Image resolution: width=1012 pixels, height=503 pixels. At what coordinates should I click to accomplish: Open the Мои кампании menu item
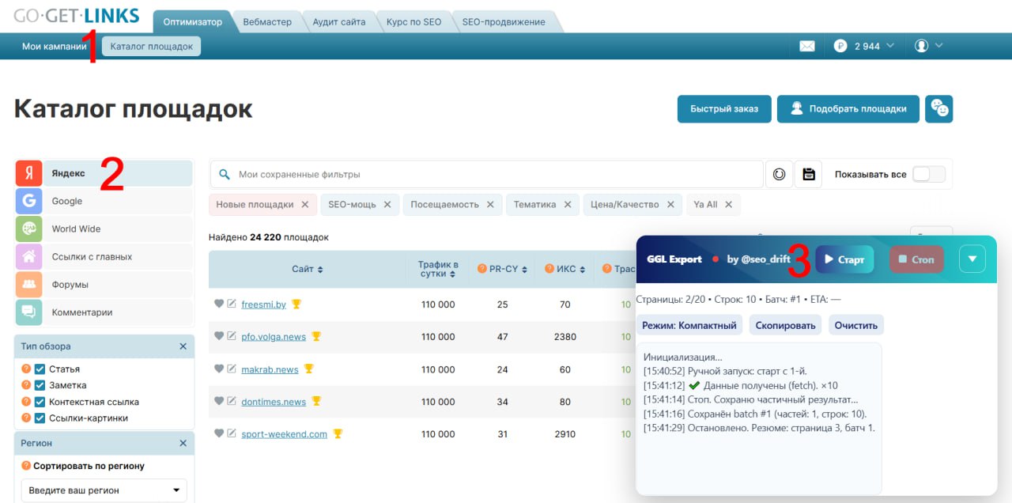(x=54, y=46)
